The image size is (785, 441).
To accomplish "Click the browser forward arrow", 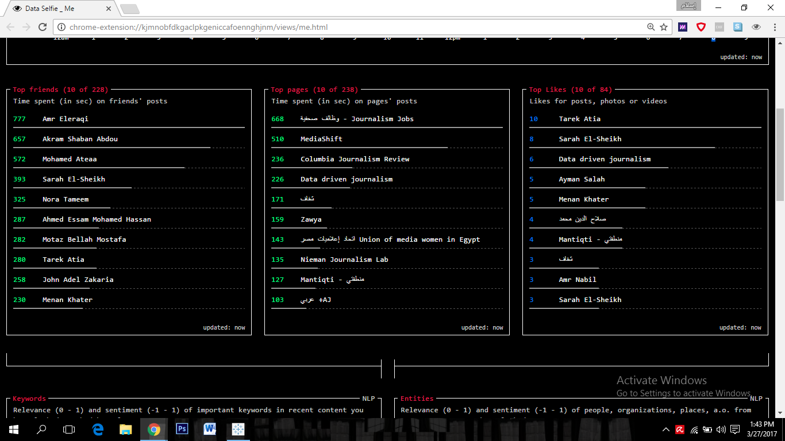I will [x=26, y=27].
